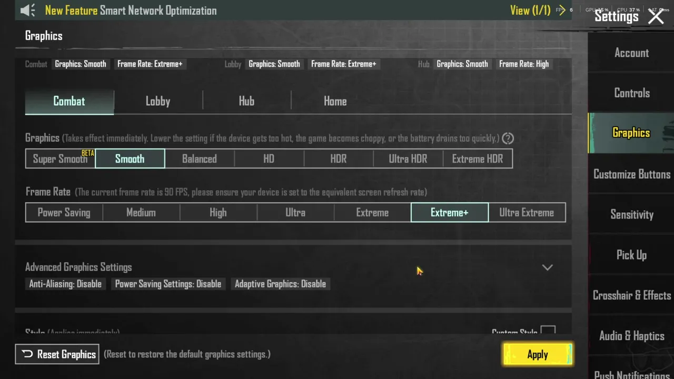The height and width of the screenshot is (379, 674).
Task: Expand Advanced Graphics Settings chevron
Action: click(x=548, y=267)
